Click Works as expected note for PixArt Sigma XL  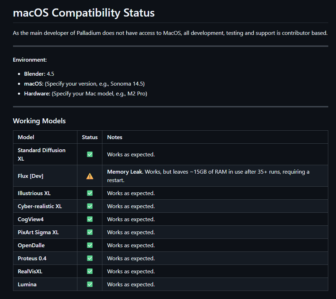(x=131, y=232)
